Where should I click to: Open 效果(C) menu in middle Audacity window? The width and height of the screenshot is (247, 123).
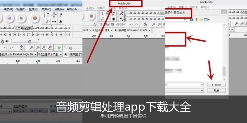tap(101, 8)
